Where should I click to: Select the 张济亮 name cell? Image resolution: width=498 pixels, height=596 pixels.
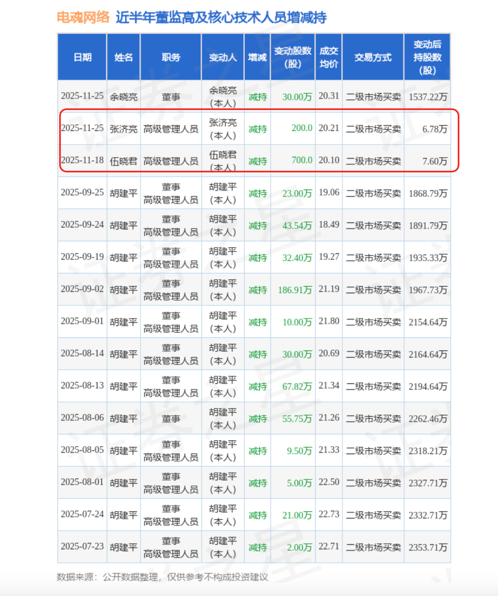point(123,129)
